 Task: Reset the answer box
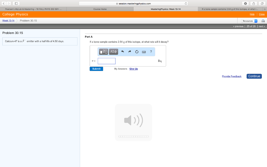pos(137,52)
